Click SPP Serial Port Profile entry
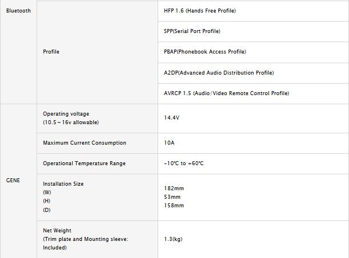 pos(192,31)
